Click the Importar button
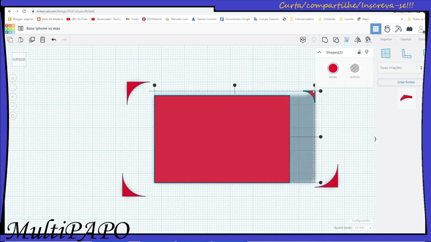Screen dimensions: 431x242 click(386, 39)
